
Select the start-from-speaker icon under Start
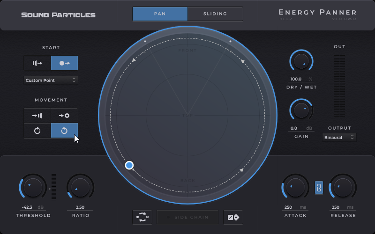(x=37, y=63)
